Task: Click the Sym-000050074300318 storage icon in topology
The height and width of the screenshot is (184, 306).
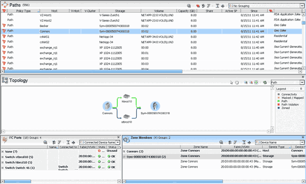Action: 155,106
